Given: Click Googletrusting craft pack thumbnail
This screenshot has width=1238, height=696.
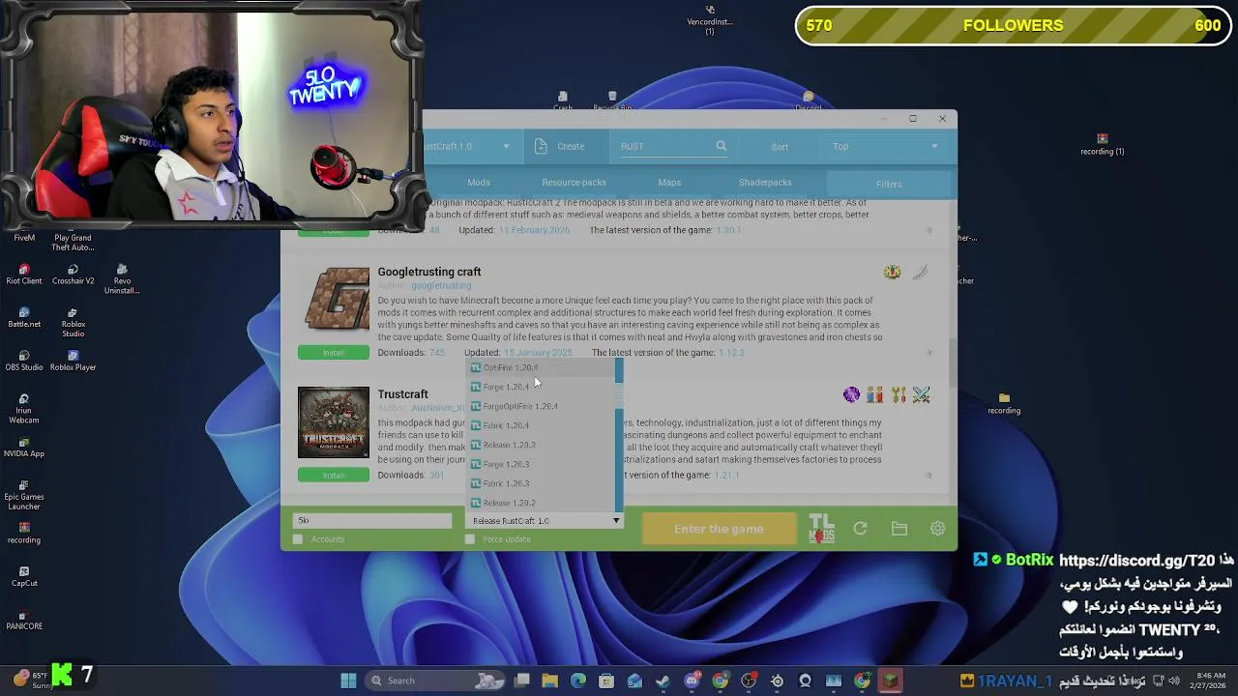Looking at the screenshot, I should [x=334, y=300].
